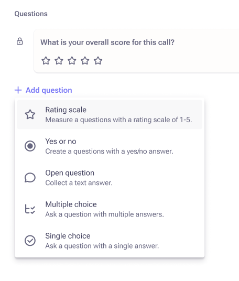This screenshot has height=281, width=239.
Task: Click the circled checkmark Single choice icon
Action: coord(30,241)
